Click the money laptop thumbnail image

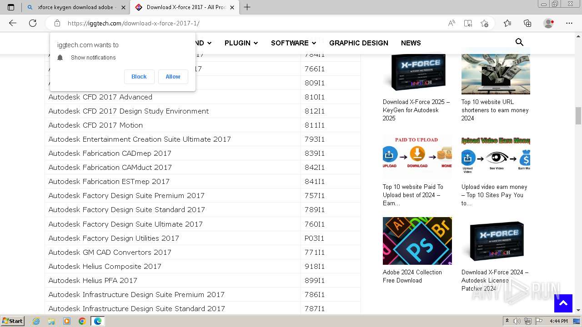click(x=496, y=71)
